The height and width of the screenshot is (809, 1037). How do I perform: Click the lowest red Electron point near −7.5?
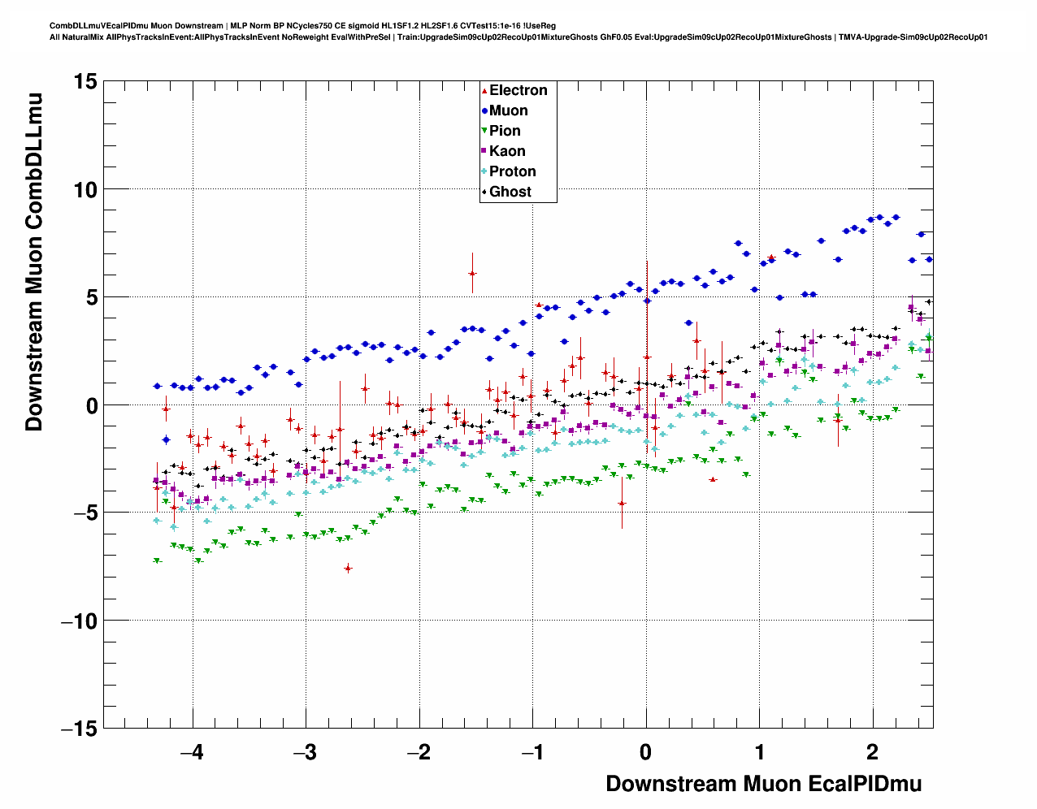tap(348, 569)
